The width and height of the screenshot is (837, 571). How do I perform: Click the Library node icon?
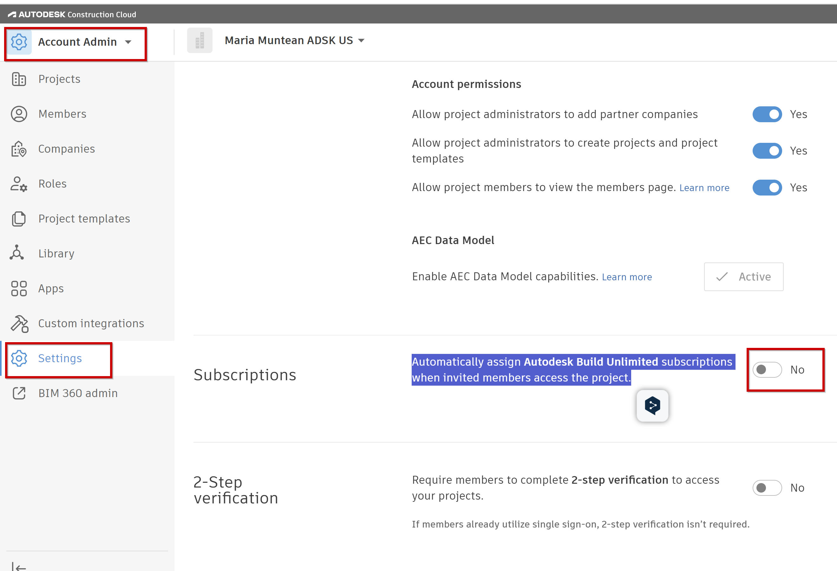[17, 253]
